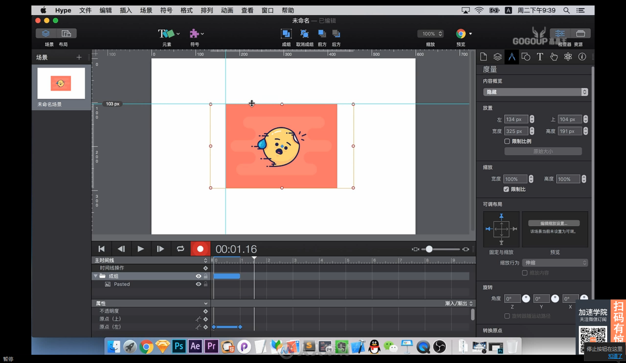Switch to Physics inspector atom tab

568,57
